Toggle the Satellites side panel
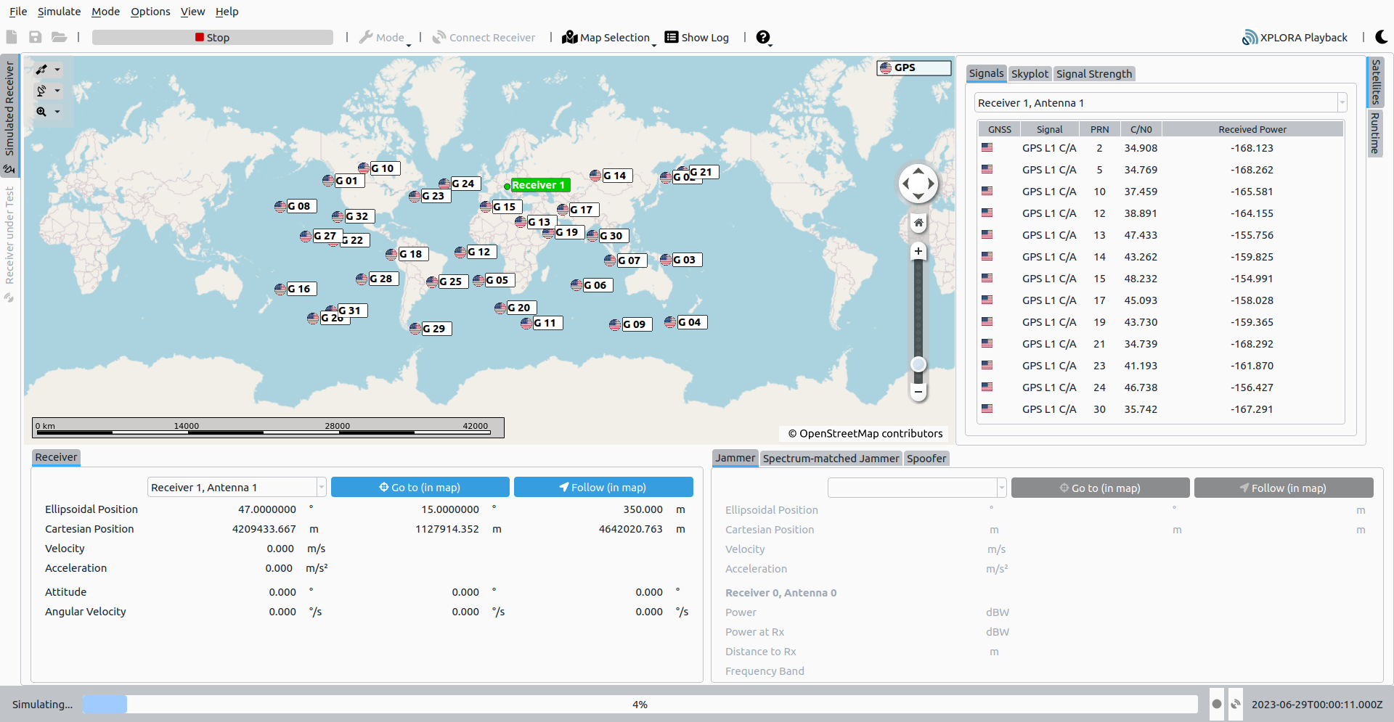1394x722 pixels. pos(1376,82)
